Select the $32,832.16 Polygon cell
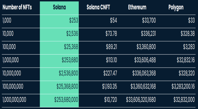 186,60
